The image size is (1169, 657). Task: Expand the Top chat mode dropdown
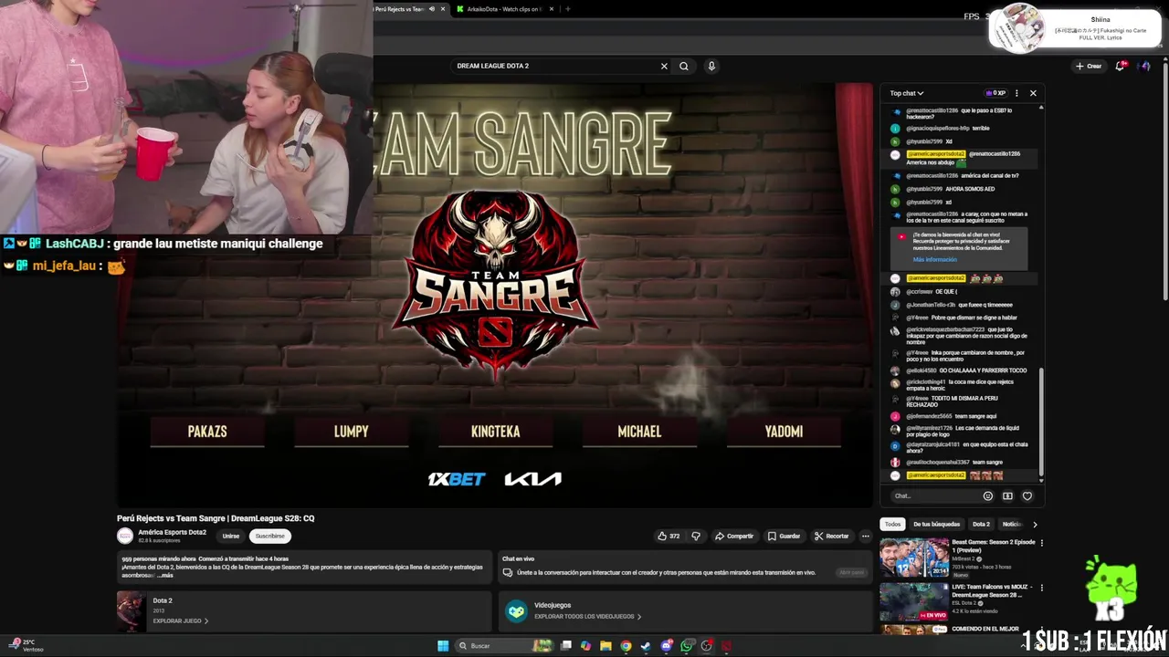[x=907, y=93]
